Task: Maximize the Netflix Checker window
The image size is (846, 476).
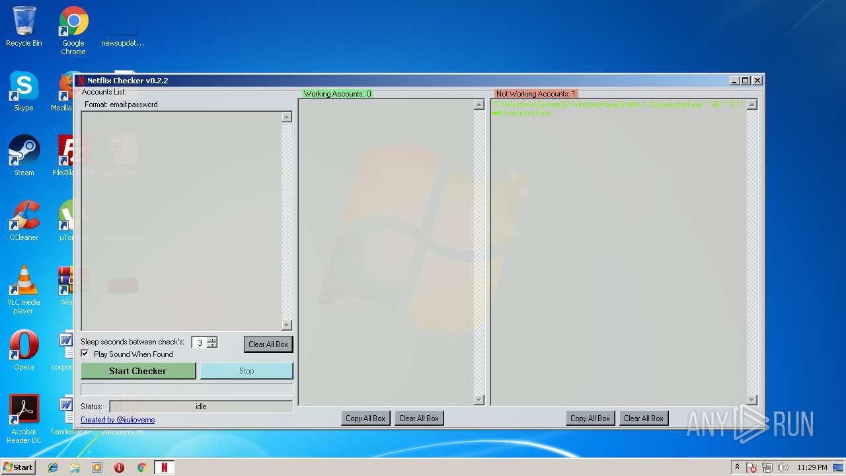Action: (746, 81)
